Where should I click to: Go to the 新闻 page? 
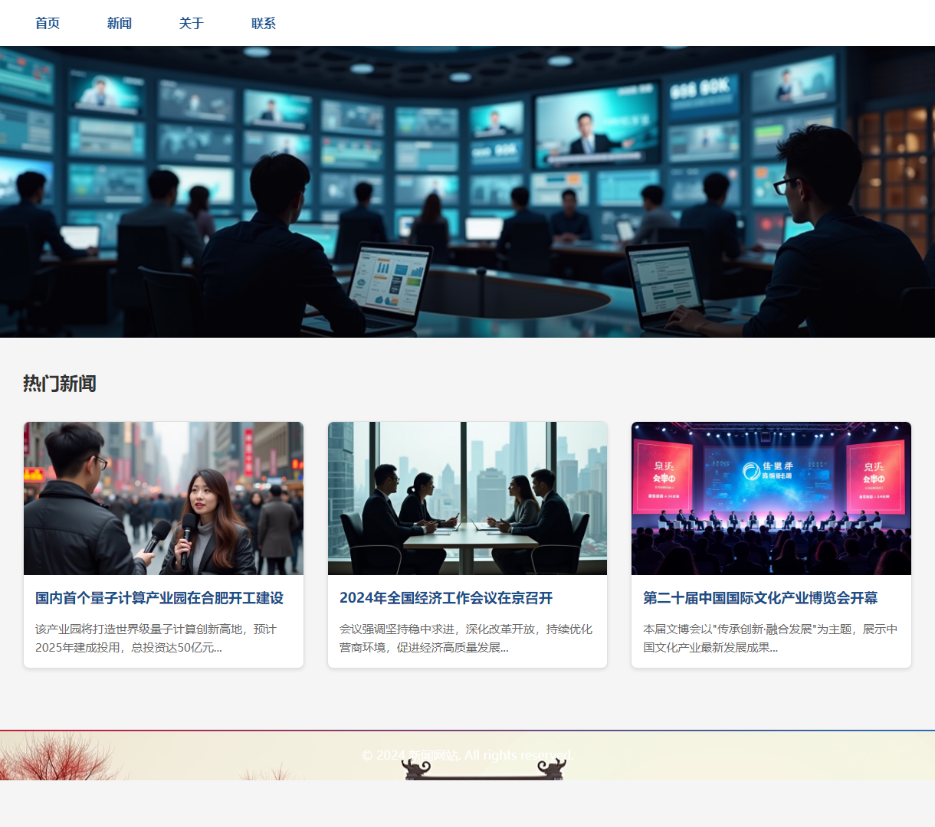pos(120,23)
